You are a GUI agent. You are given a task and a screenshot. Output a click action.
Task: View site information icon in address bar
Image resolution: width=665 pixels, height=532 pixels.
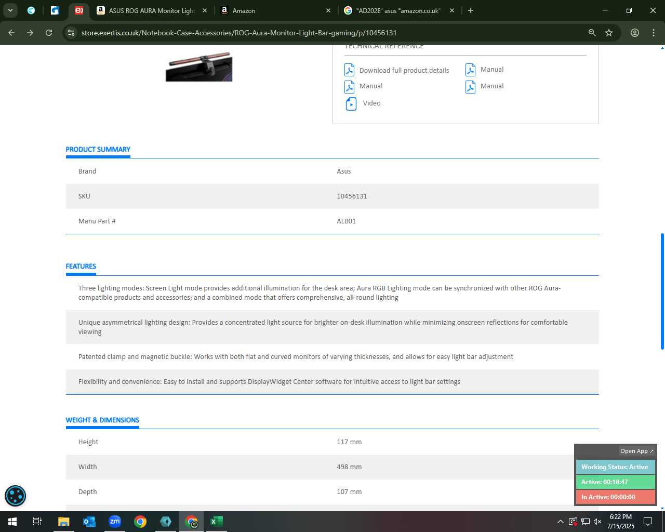(x=71, y=33)
